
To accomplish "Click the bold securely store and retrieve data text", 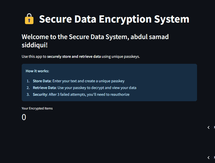I will coord(74,57).
